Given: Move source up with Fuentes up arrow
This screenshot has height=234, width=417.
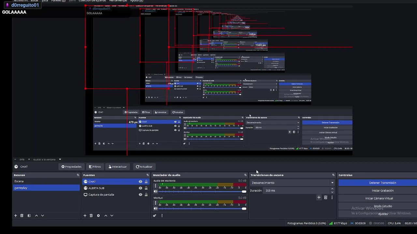Looking at the screenshot, I should pos(106,215).
